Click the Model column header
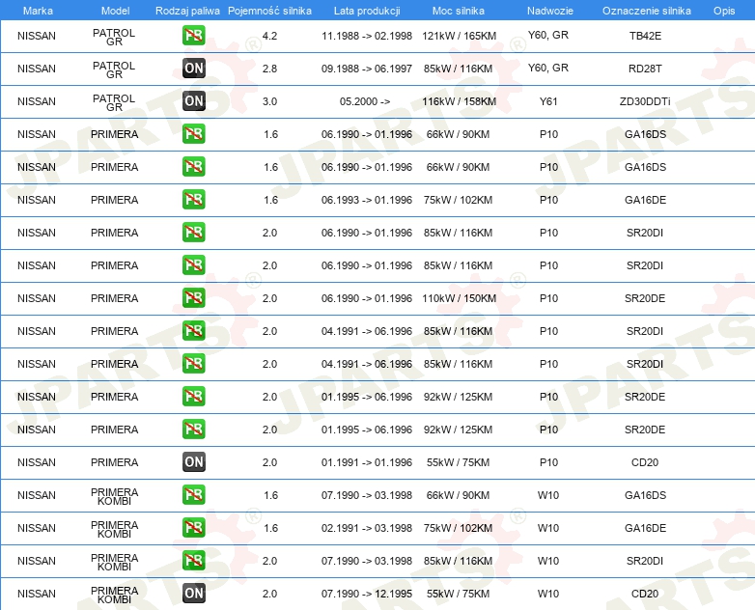The width and height of the screenshot is (755, 610). click(x=115, y=11)
